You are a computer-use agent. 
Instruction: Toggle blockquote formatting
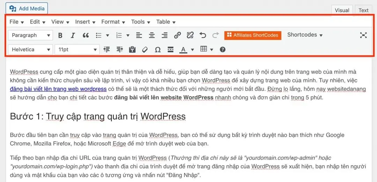tap(86, 35)
